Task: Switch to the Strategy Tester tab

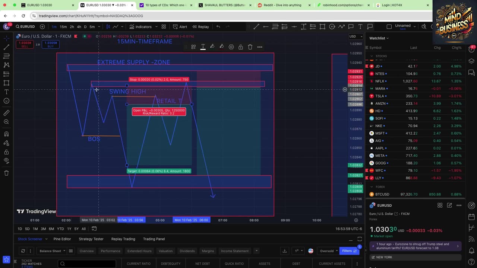Action: pyautogui.click(x=91, y=239)
